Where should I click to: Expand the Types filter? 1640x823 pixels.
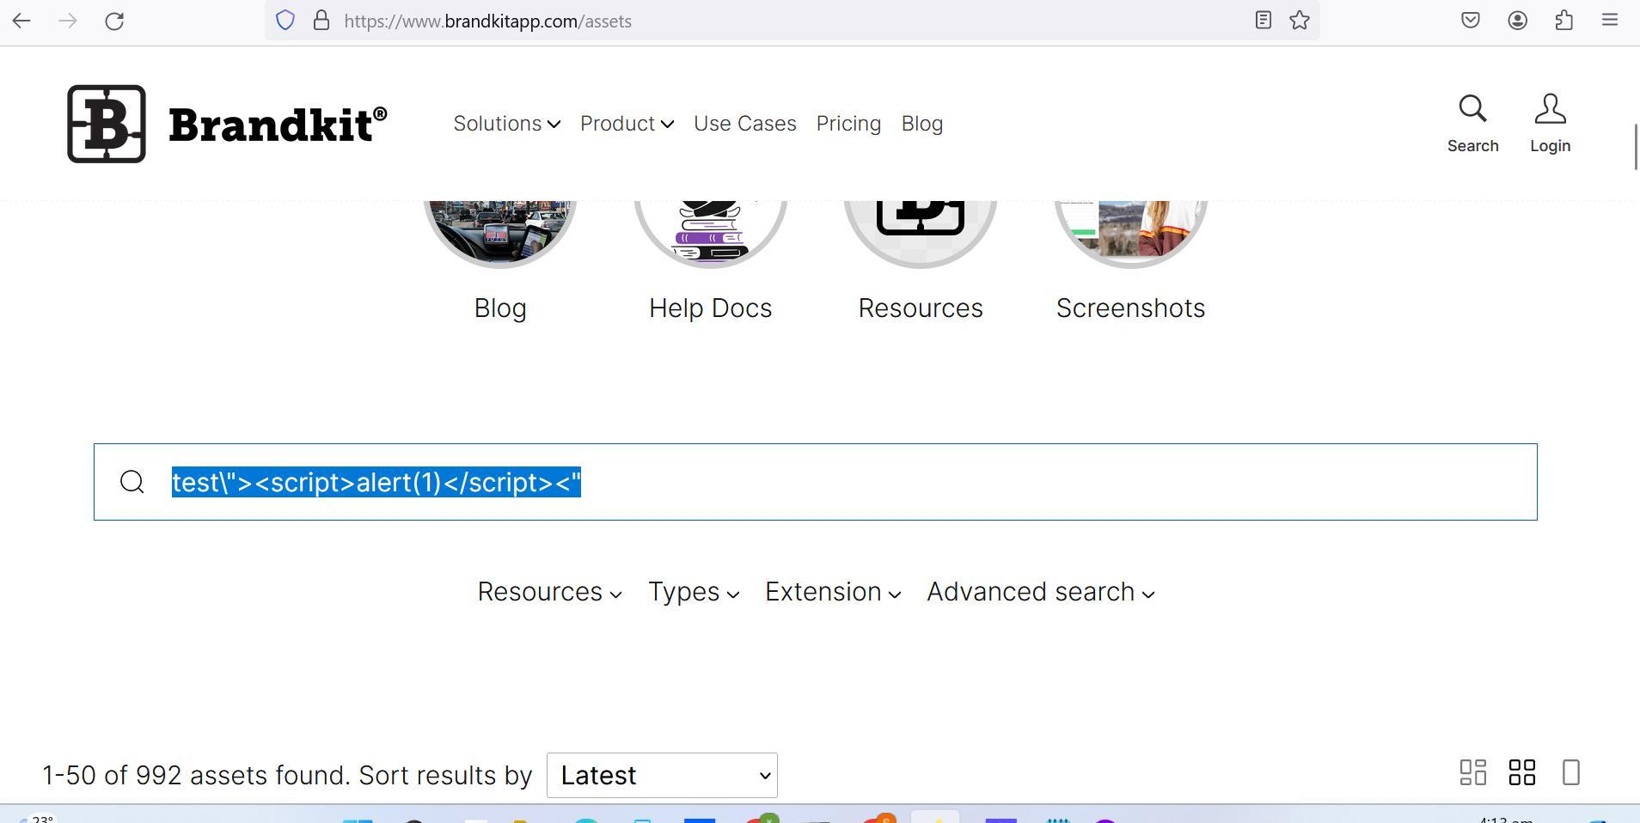693,592
